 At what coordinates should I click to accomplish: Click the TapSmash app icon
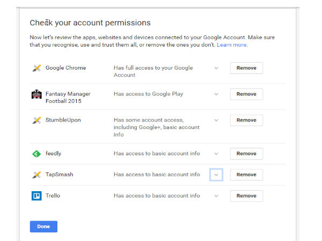coord(36,175)
